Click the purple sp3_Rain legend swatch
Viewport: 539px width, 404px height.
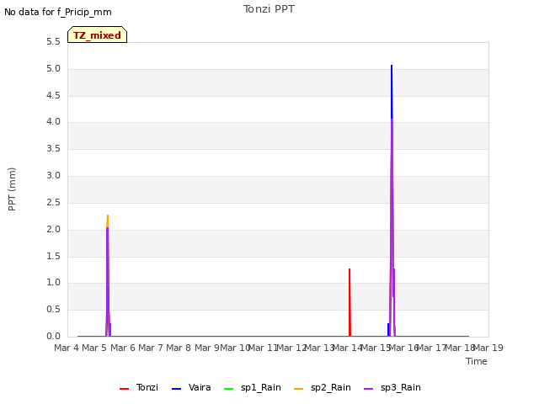pos(369,389)
